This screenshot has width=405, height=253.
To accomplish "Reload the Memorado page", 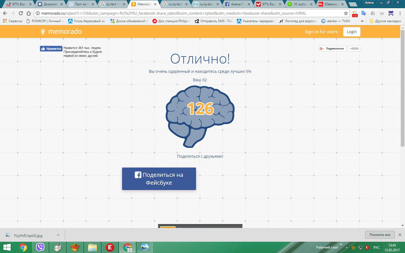I will click(x=21, y=13).
